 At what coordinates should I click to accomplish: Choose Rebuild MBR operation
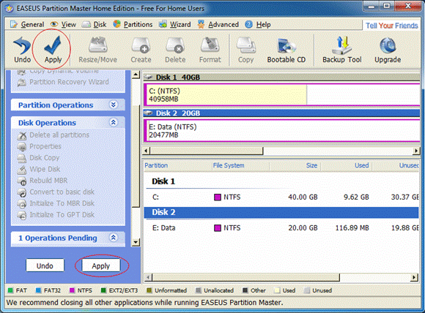coord(42,181)
